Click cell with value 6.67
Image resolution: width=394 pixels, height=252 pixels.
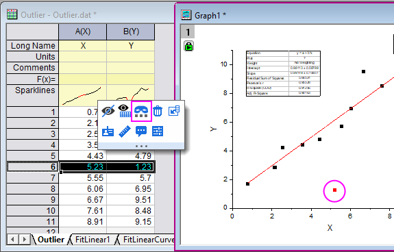click(x=83, y=200)
